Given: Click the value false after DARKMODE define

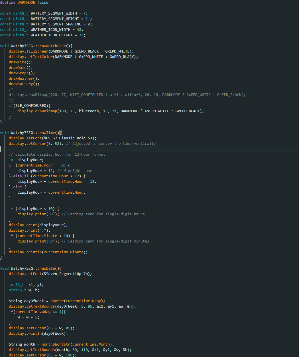Looking at the screenshot, I should [43, 3].
